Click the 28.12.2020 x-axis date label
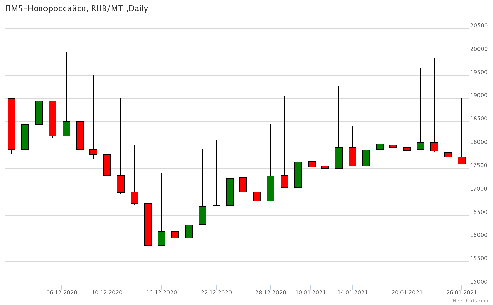The width and height of the screenshot is (493, 305). tap(271, 292)
